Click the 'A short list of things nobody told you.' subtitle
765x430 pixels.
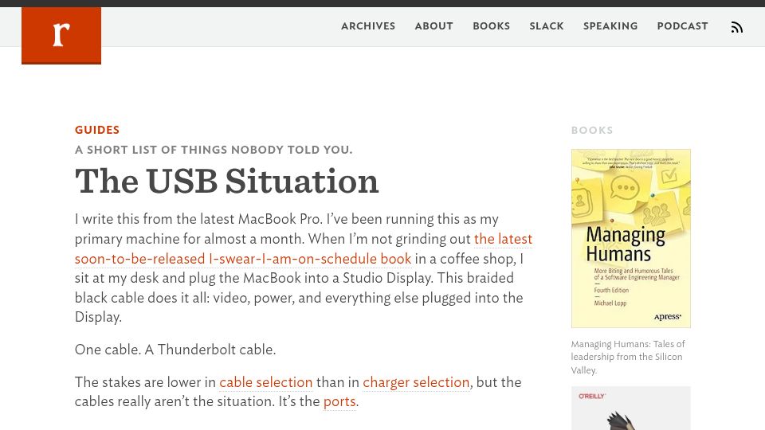click(x=214, y=150)
